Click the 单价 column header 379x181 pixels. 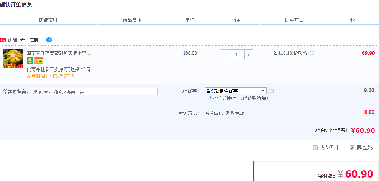coord(190,20)
